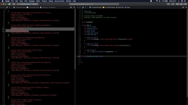The height and width of the screenshot is (105, 188).
Task: Open the Xcode application menu
Action: coord(7,1)
